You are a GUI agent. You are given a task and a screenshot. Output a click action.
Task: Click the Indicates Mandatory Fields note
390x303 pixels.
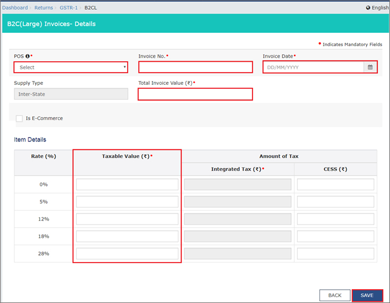point(352,44)
